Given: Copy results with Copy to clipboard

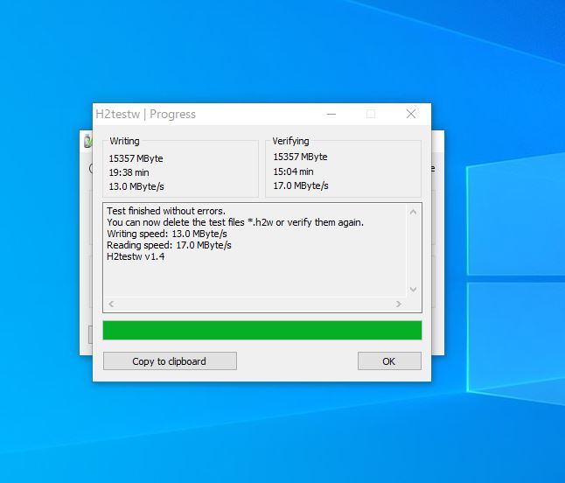Looking at the screenshot, I should pos(170,360).
